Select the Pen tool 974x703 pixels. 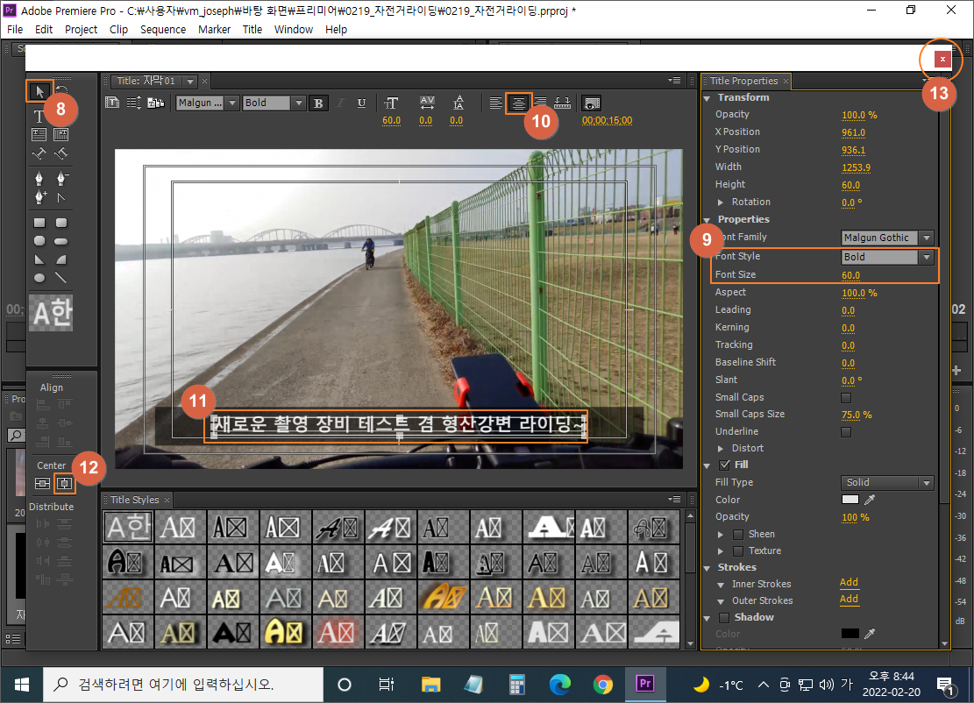pos(39,180)
